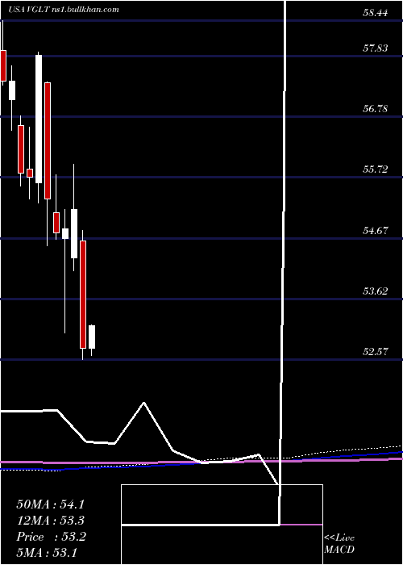
Task: Click the 58.44 price axis label
Action: tap(376, 13)
